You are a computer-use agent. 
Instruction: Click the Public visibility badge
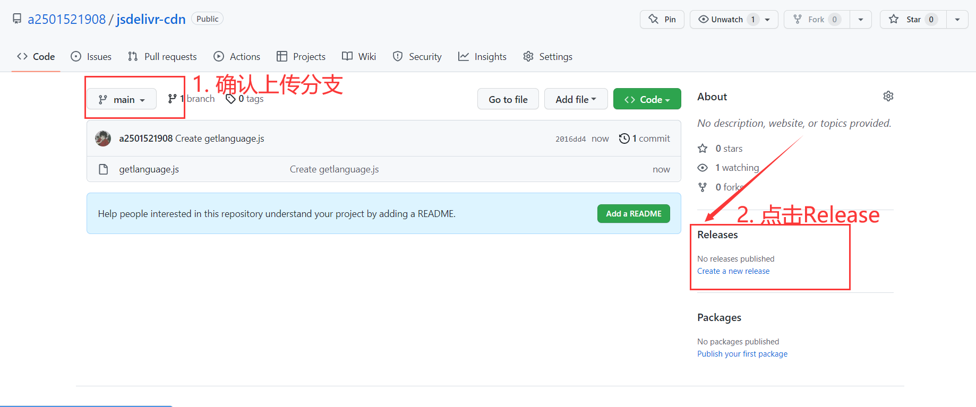[207, 19]
